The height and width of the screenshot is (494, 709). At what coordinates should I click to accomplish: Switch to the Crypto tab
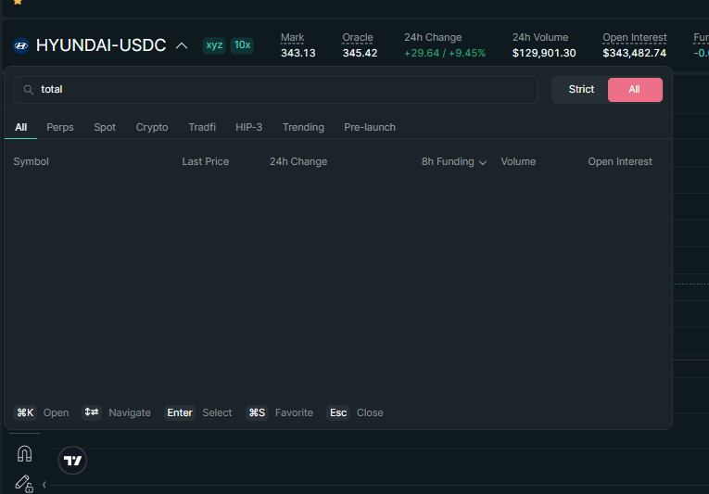(152, 128)
